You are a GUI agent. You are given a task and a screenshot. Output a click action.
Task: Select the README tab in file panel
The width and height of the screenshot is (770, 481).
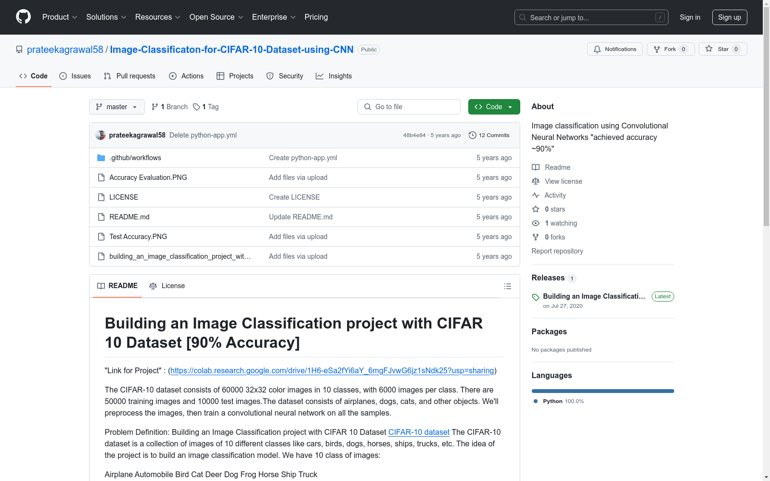117,286
